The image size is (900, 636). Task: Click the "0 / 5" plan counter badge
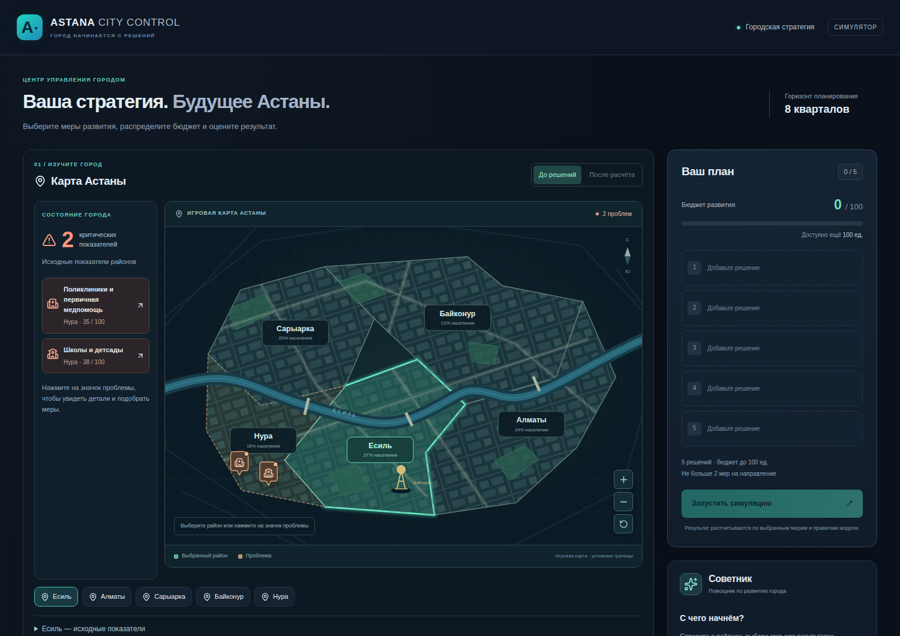(x=850, y=172)
